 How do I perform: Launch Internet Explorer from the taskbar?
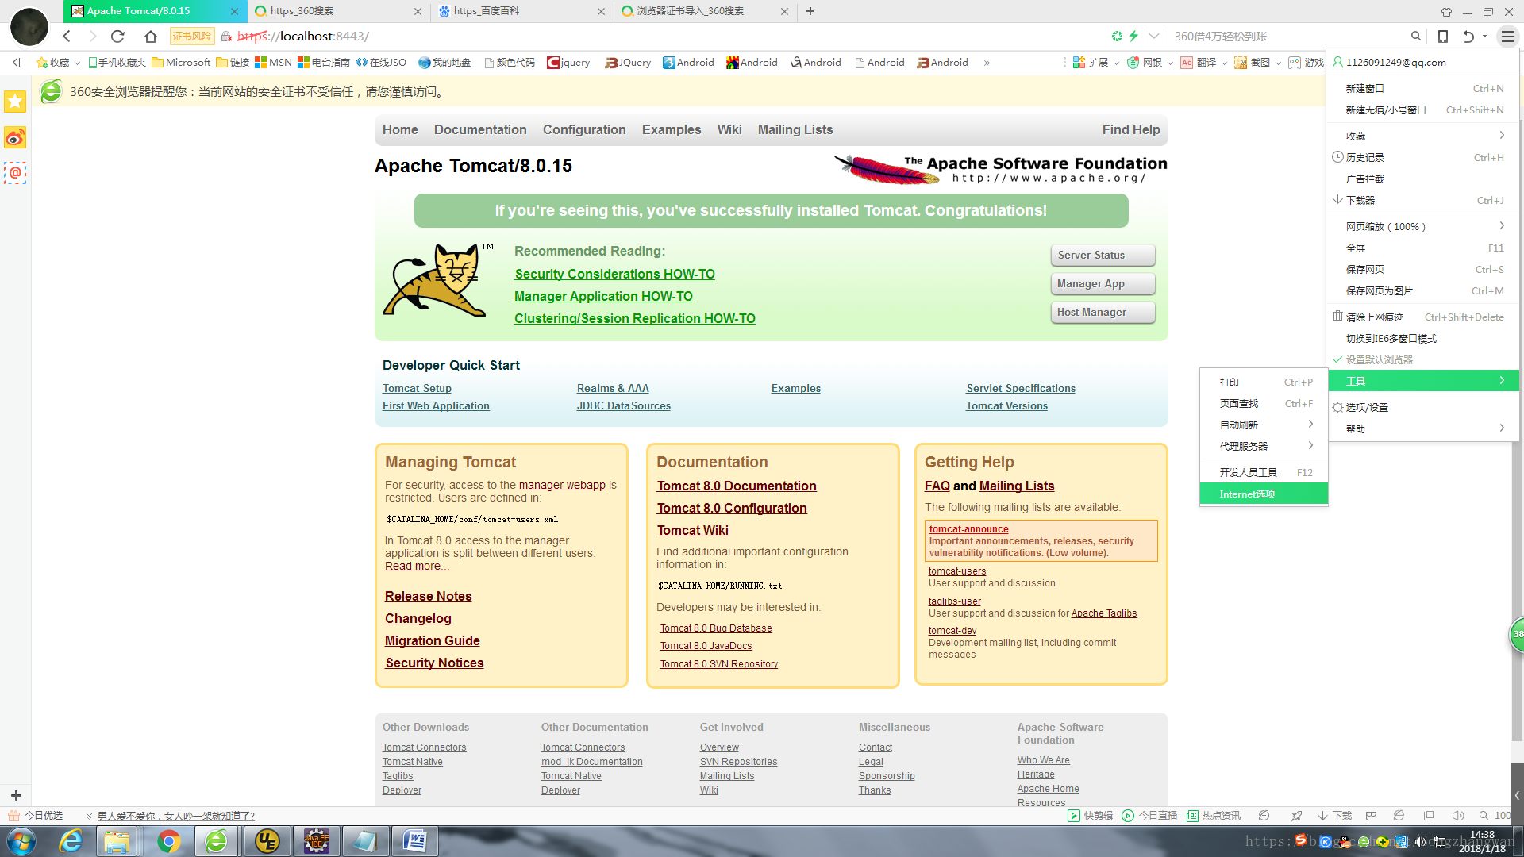pos(71,841)
